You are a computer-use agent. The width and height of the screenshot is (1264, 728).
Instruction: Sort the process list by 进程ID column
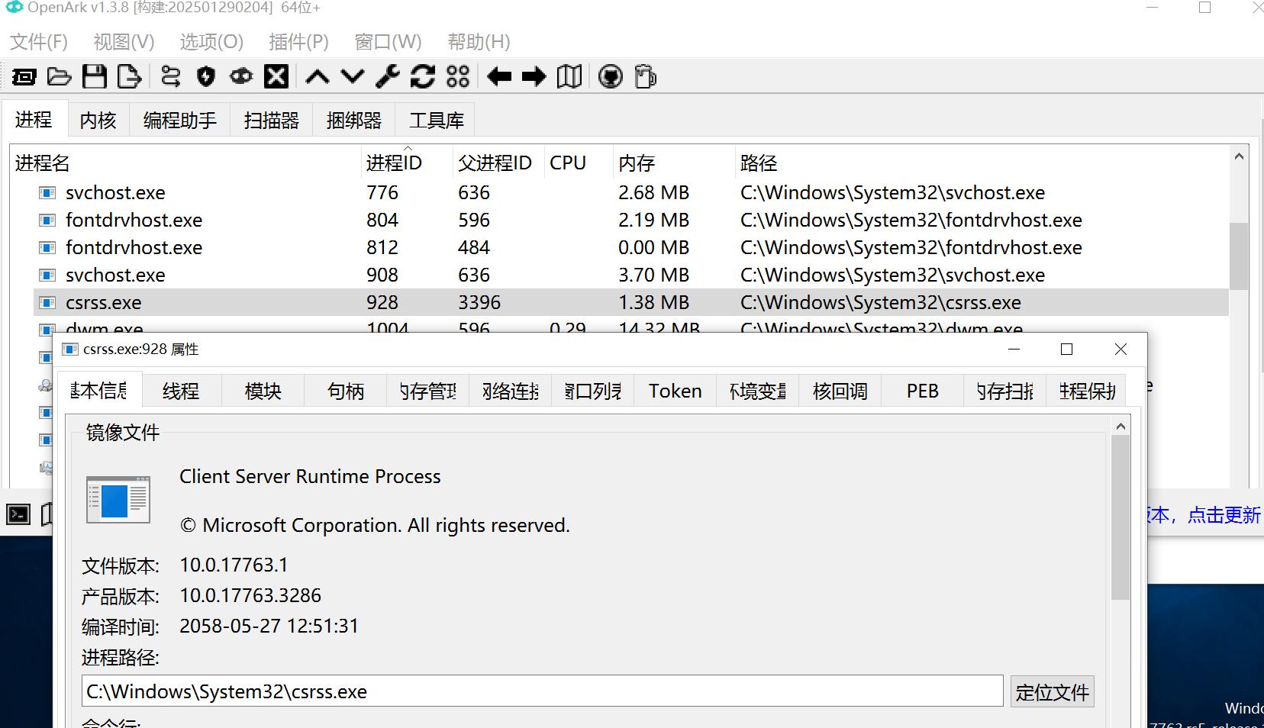394,163
